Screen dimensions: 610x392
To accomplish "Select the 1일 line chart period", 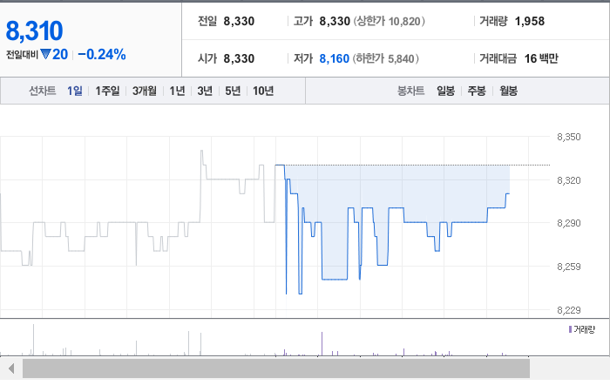I will pyautogui.click(x=75, y=91).
